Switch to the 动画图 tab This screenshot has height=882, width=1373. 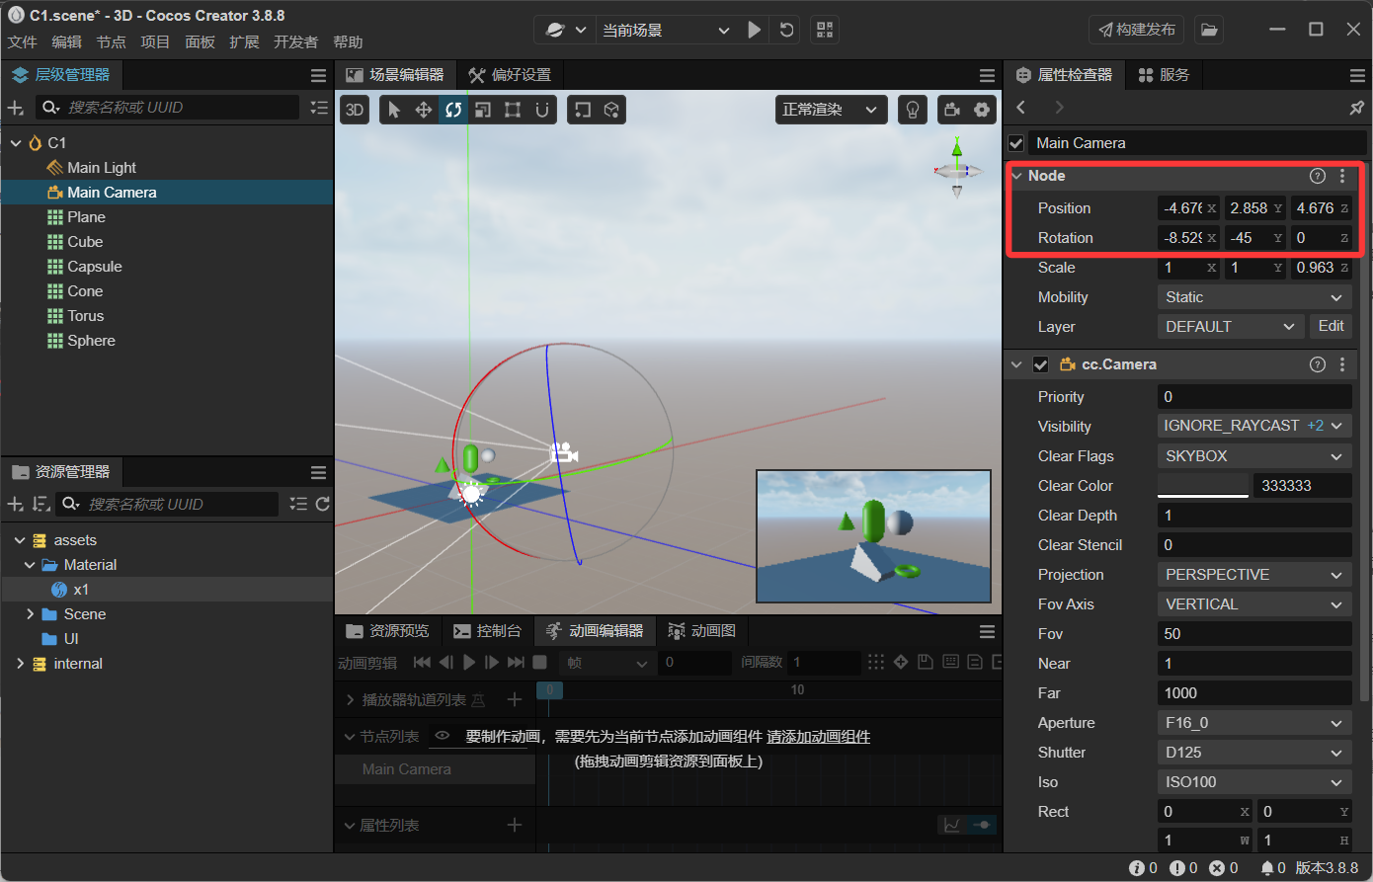(702, 631)
